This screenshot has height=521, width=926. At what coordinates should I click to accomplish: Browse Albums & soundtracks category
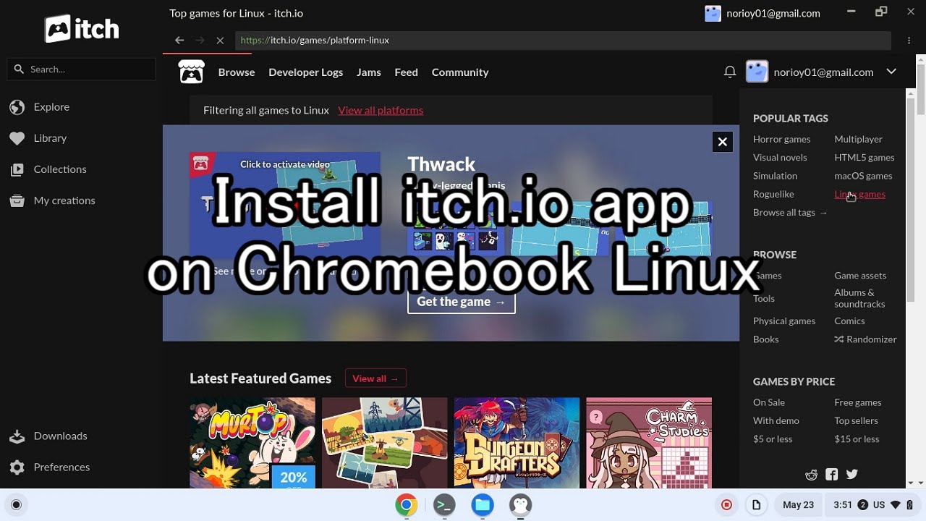[859, 298]
